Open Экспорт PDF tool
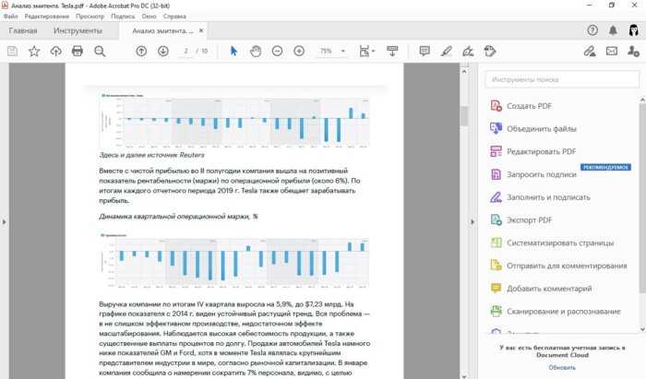Image resolution: width=646 pixels, height=379 pixels. (x=520, y=220)
